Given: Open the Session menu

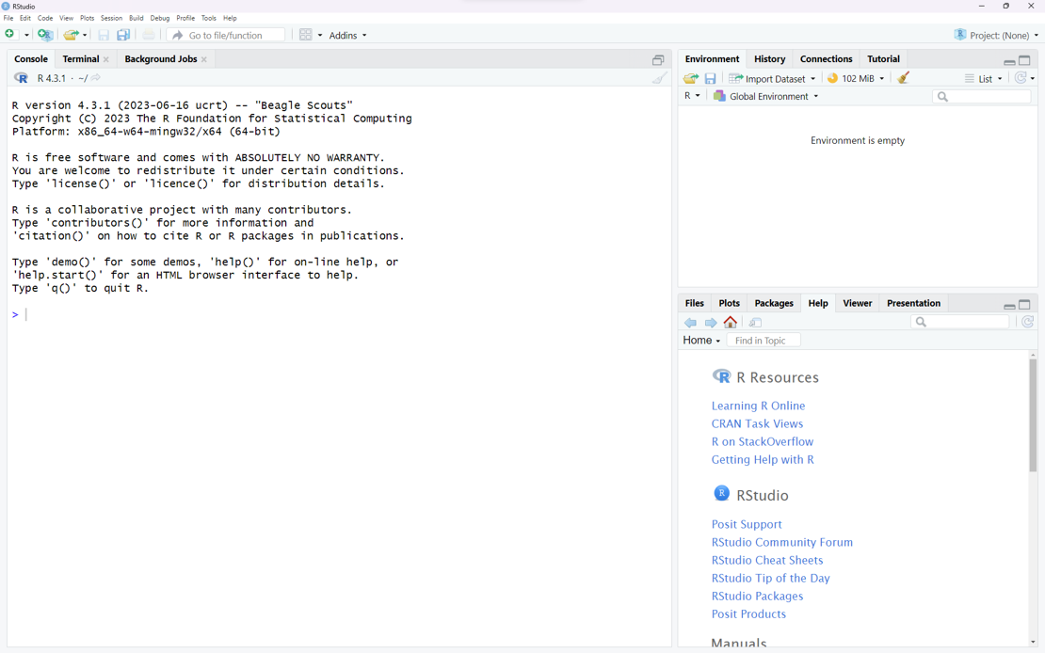Looking at the screenshot, I should [111, 18].
